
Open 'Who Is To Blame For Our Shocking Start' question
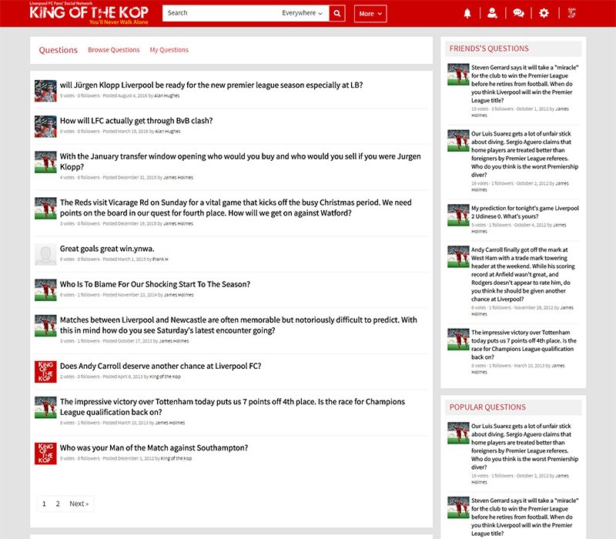tap(155, 284)
